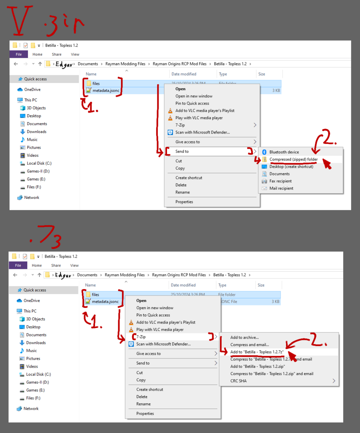Switch to the View tab in the lower window
This screenshot has width=360, height=433.
pos(74,265)
